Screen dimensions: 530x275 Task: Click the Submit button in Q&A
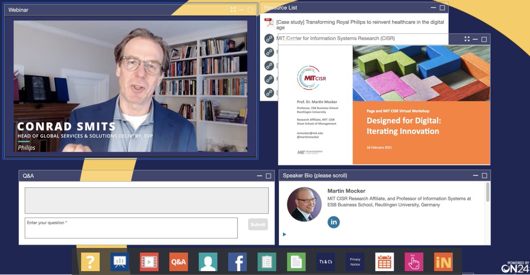tap(258, 224)
